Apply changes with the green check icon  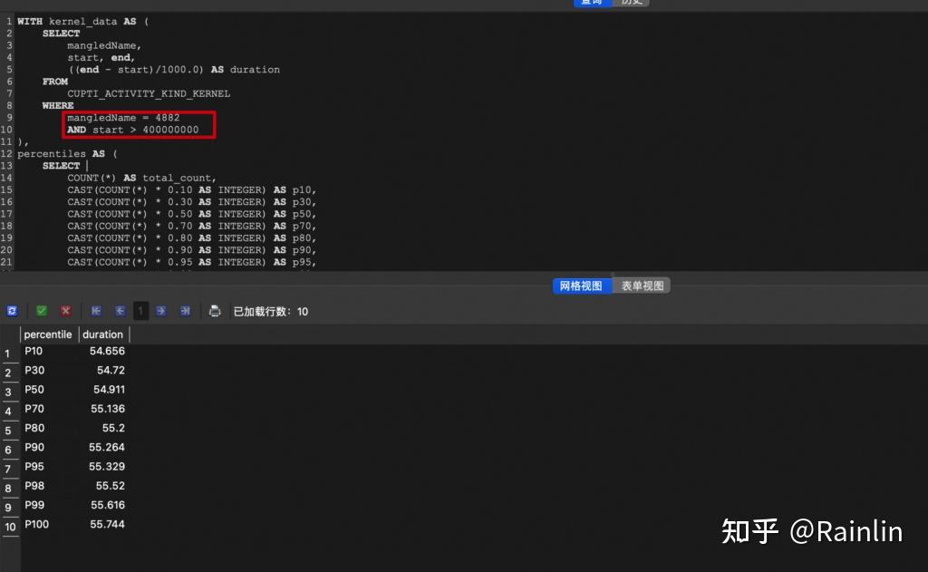41,310
